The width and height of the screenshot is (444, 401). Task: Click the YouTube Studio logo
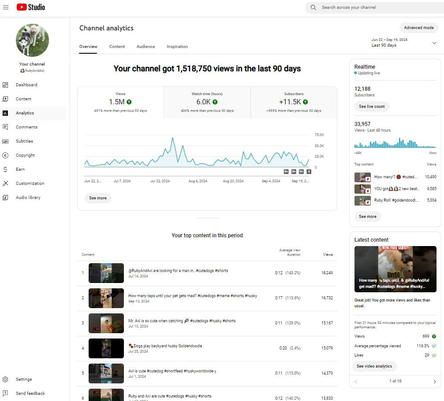[30, 7]
